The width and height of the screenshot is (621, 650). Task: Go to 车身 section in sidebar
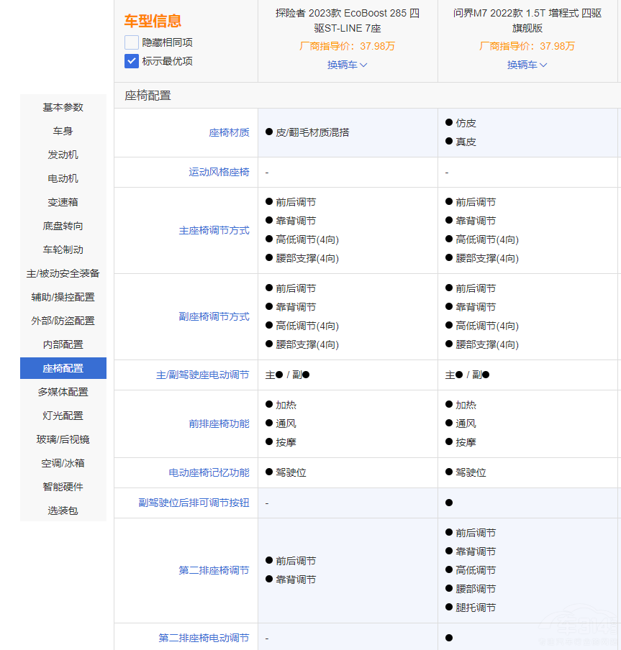click(63, 131)
